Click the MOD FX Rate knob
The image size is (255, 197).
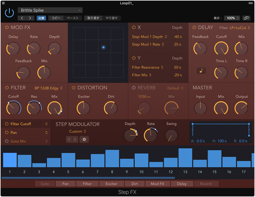tap(34, 48)
